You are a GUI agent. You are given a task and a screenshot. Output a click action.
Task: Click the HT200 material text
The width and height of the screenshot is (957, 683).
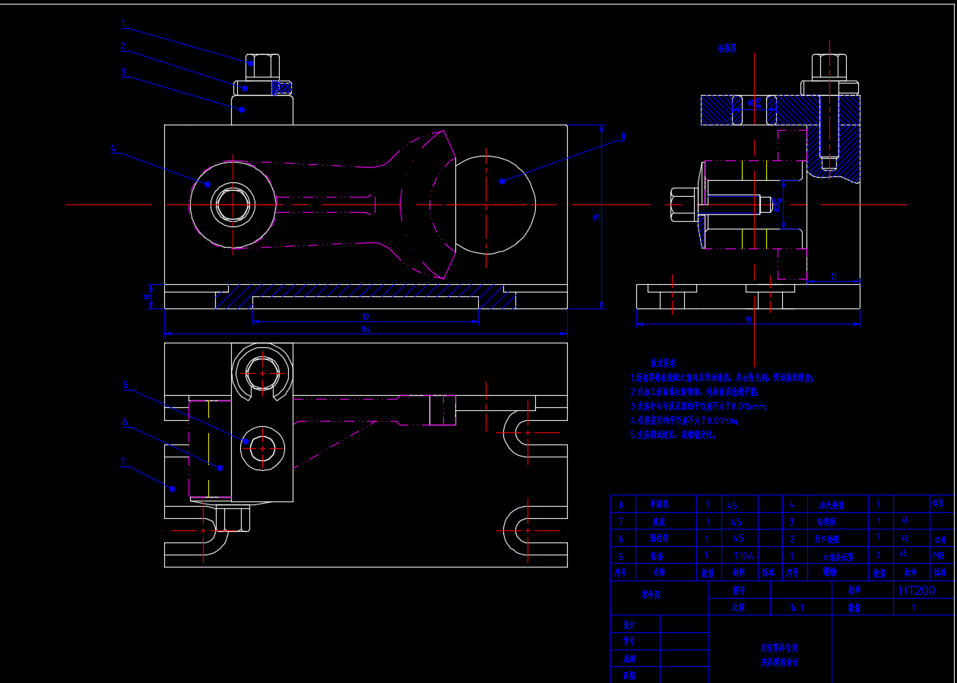tap(917, 591)
